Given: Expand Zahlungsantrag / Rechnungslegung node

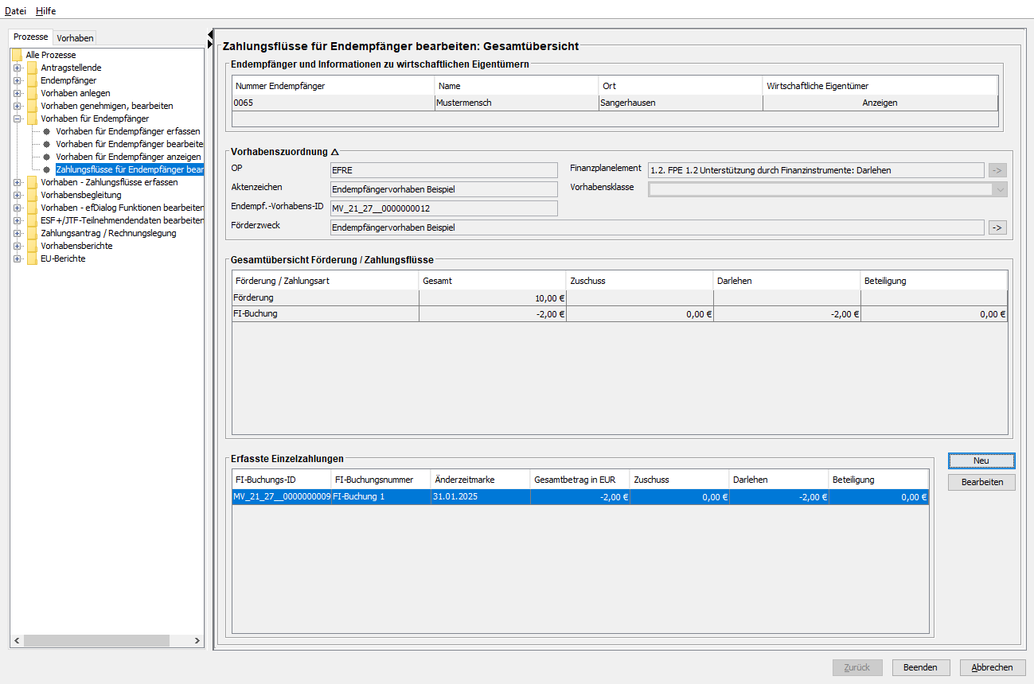Looking at the screenshot, I should 17,233.
